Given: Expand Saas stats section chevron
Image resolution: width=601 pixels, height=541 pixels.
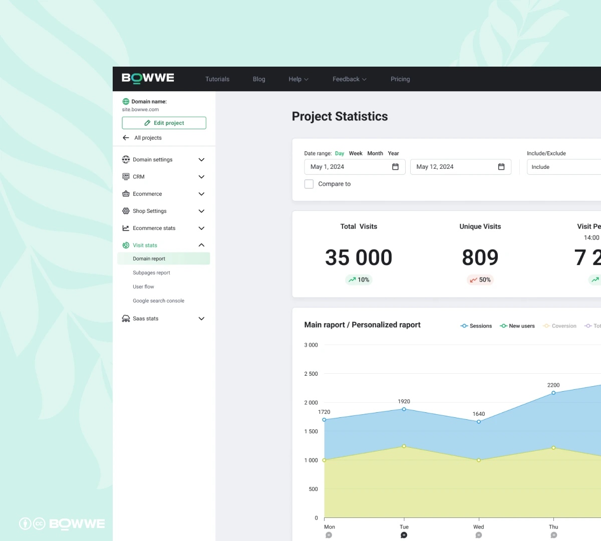Looking at the screenshot, I should [201, 319].
